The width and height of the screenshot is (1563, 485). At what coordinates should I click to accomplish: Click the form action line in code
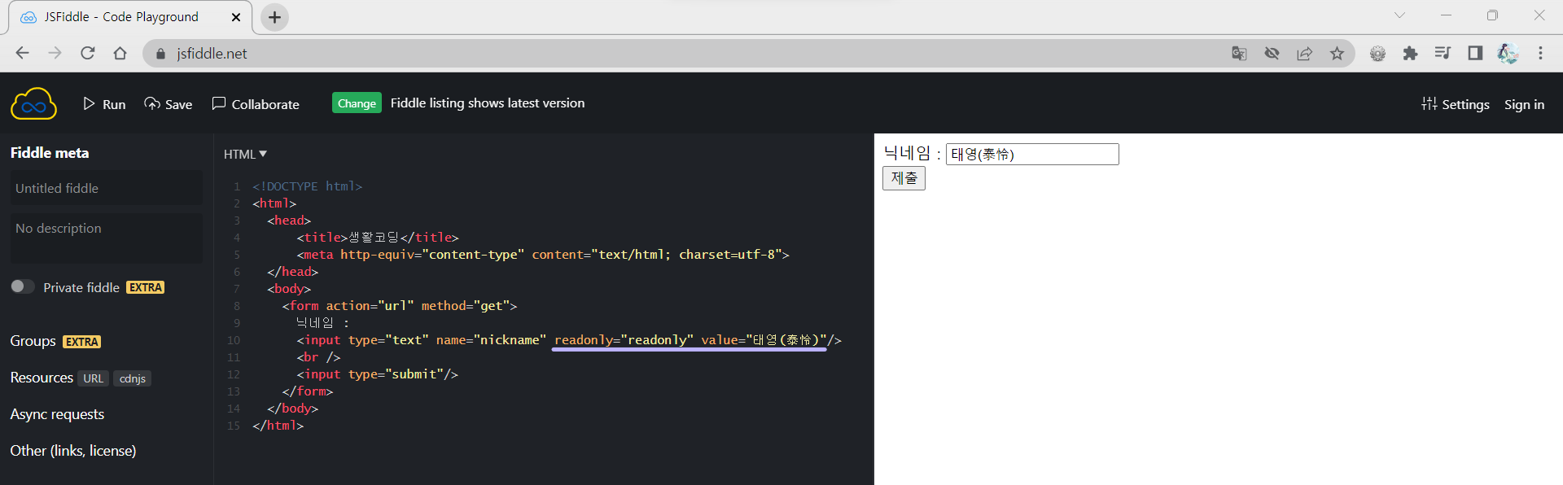coord(400,306)
